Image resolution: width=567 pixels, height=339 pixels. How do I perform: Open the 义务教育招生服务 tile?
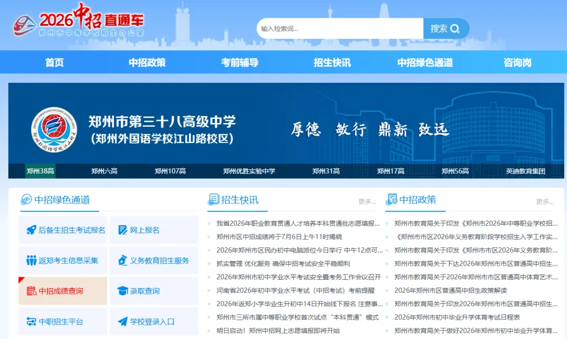pyautogui.click(x=154, y=260)
